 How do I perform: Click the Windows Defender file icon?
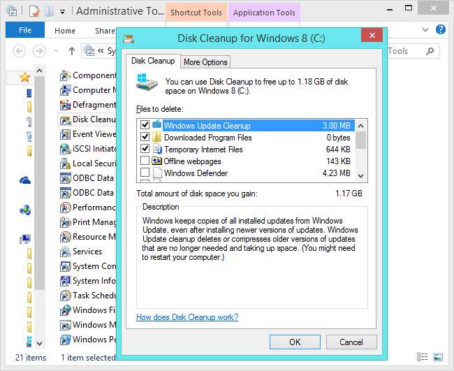click(x=157, y=173)
